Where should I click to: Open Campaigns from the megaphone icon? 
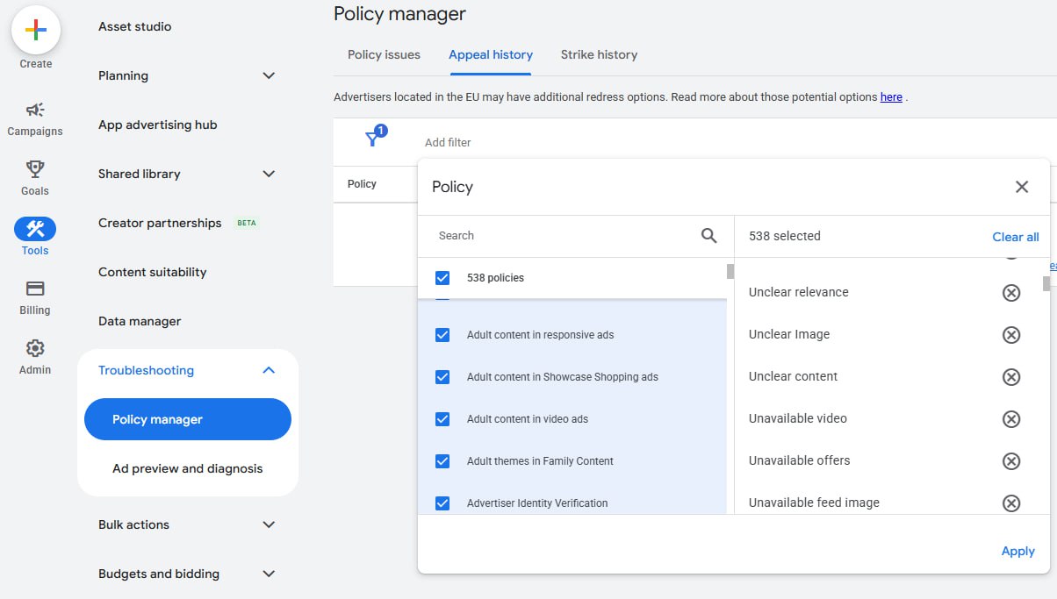[x=35, y=111]
